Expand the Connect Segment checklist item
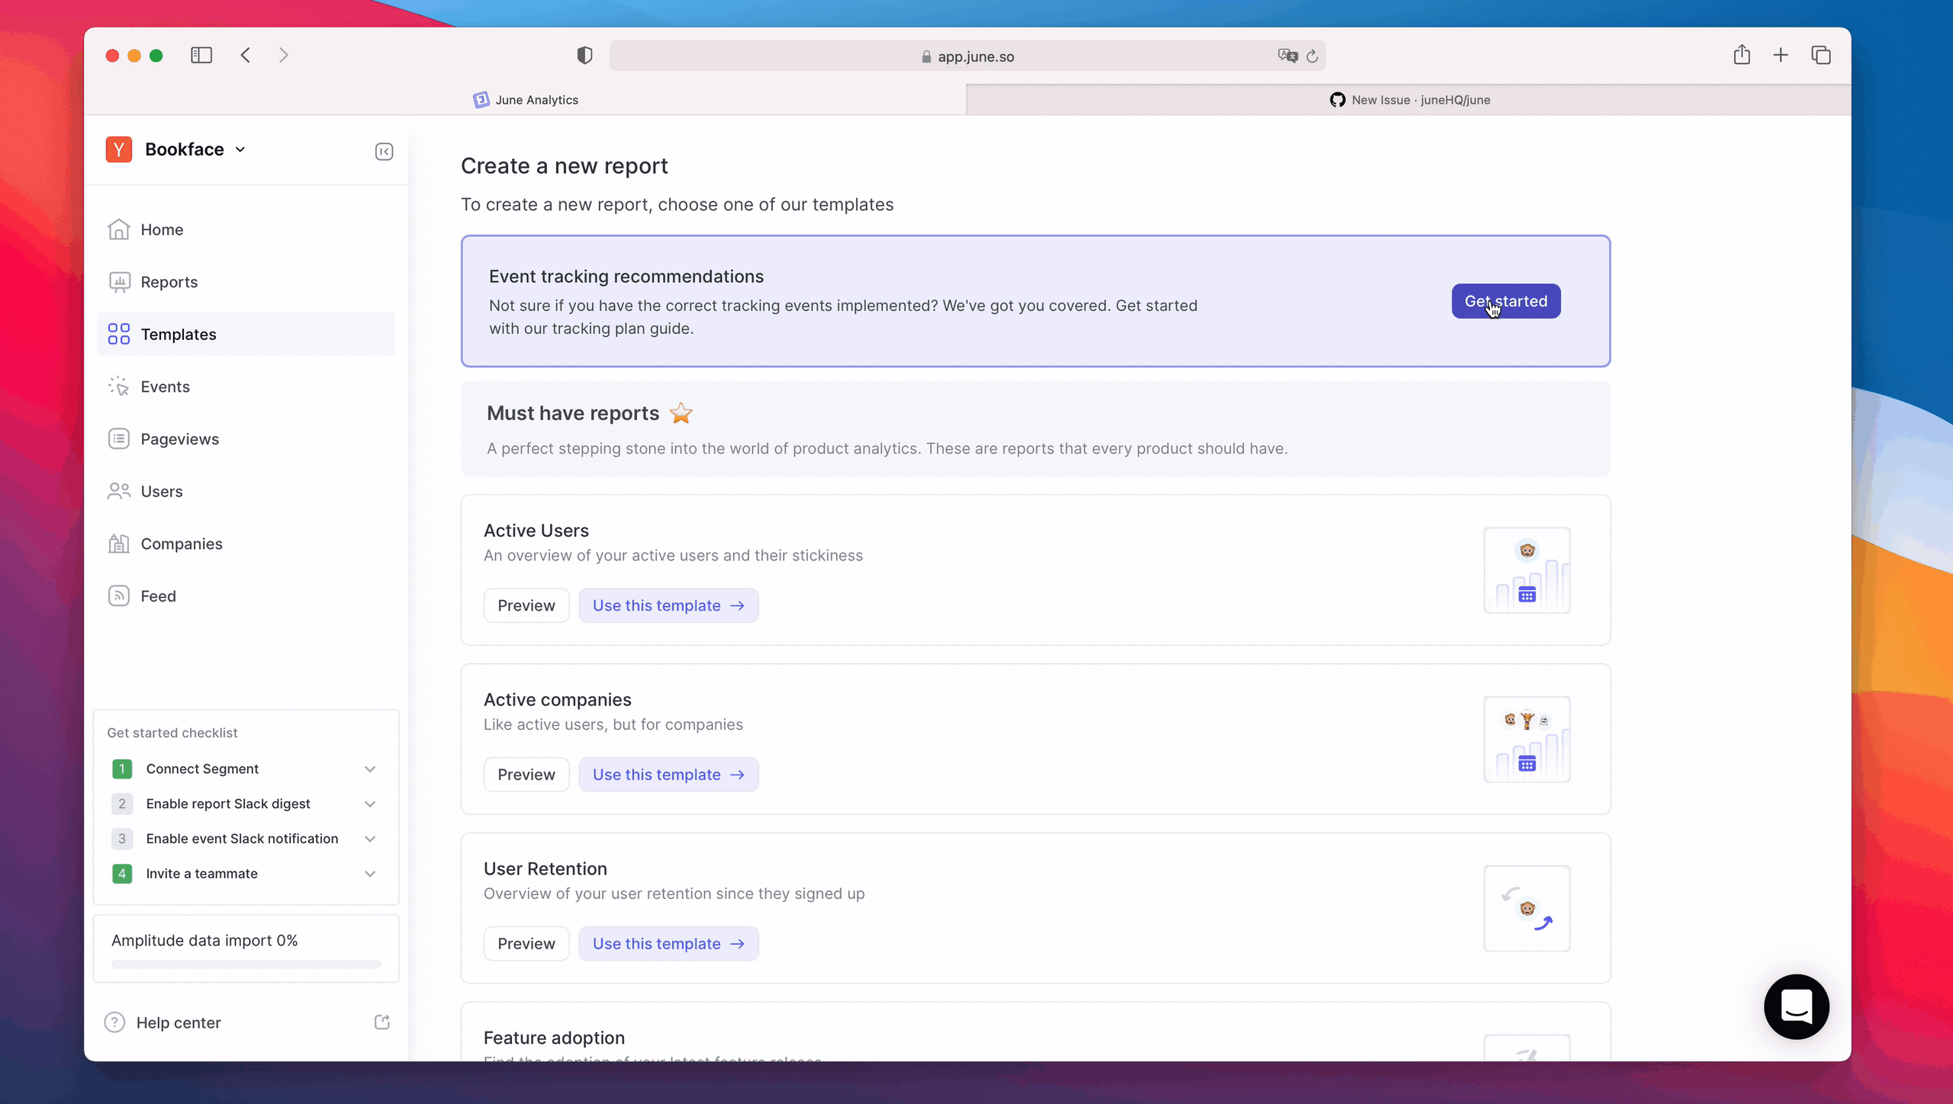The image size is (1953, 1104). coord(369,768)
